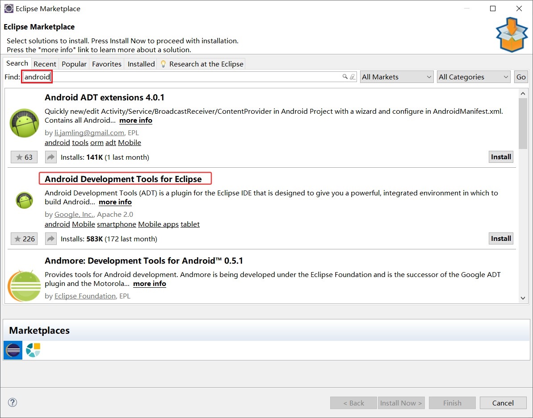The image size is (533, 418).
Task: Click the lightbulb icon on Research tab
Action: 163,64
